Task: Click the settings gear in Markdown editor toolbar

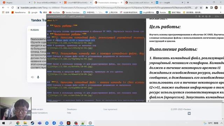Action: [x=210, y=16]
